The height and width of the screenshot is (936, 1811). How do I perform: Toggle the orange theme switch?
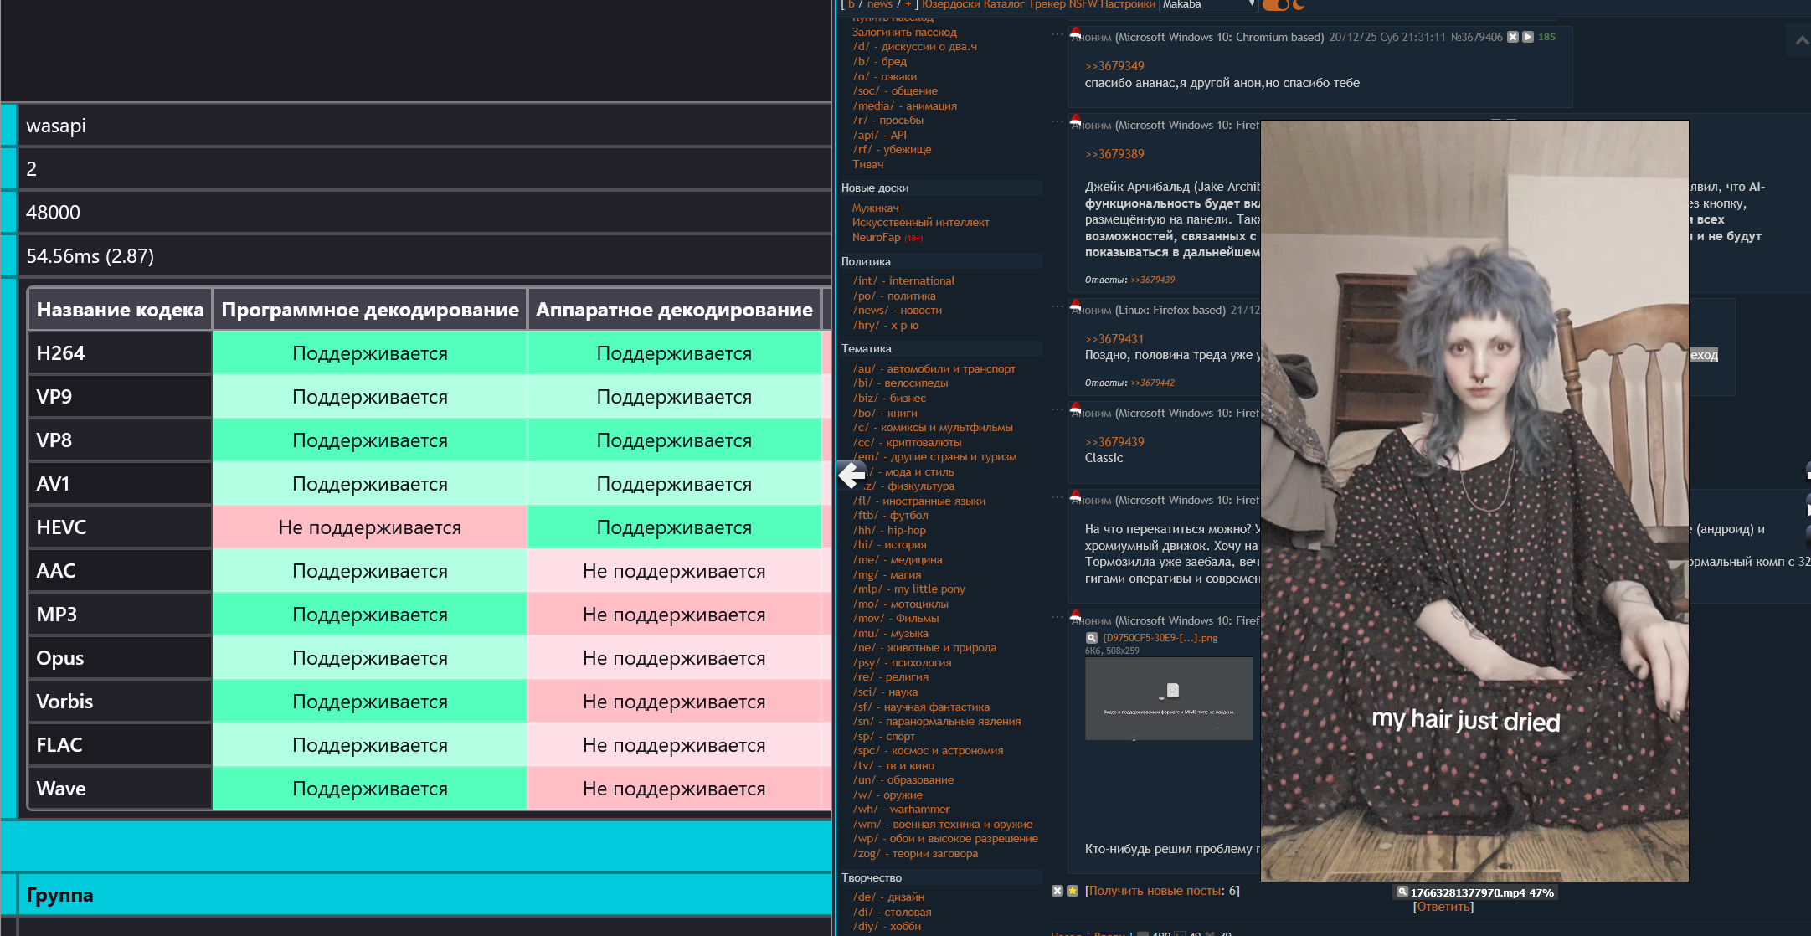(1275, 5)
